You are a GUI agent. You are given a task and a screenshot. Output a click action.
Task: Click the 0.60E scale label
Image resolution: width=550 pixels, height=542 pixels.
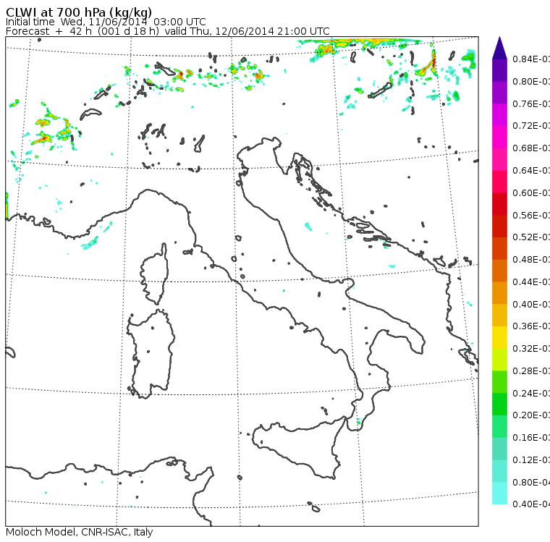click(x=531, y=193)
